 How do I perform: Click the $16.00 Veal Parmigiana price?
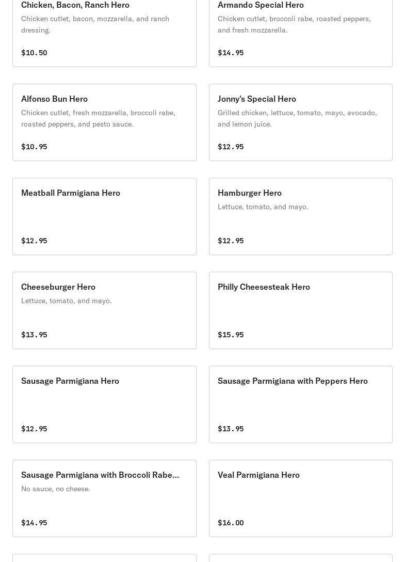[231, 523]
